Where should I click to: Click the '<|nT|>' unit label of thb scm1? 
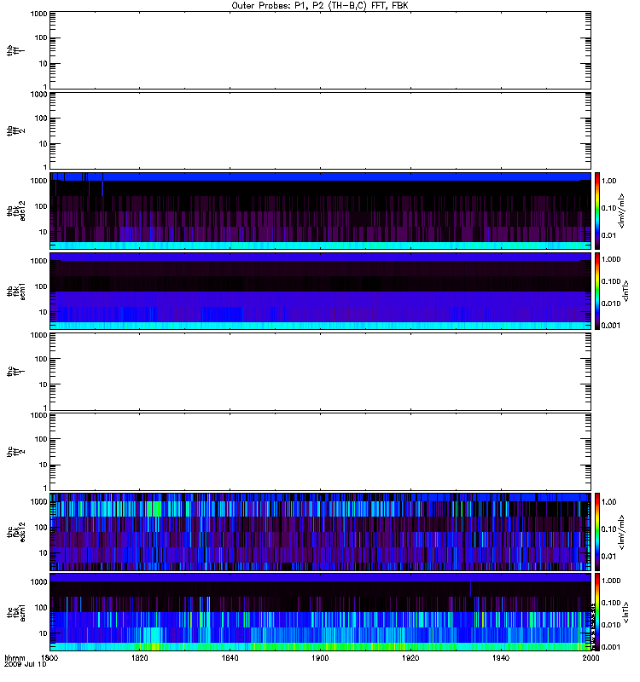[626, 291]
